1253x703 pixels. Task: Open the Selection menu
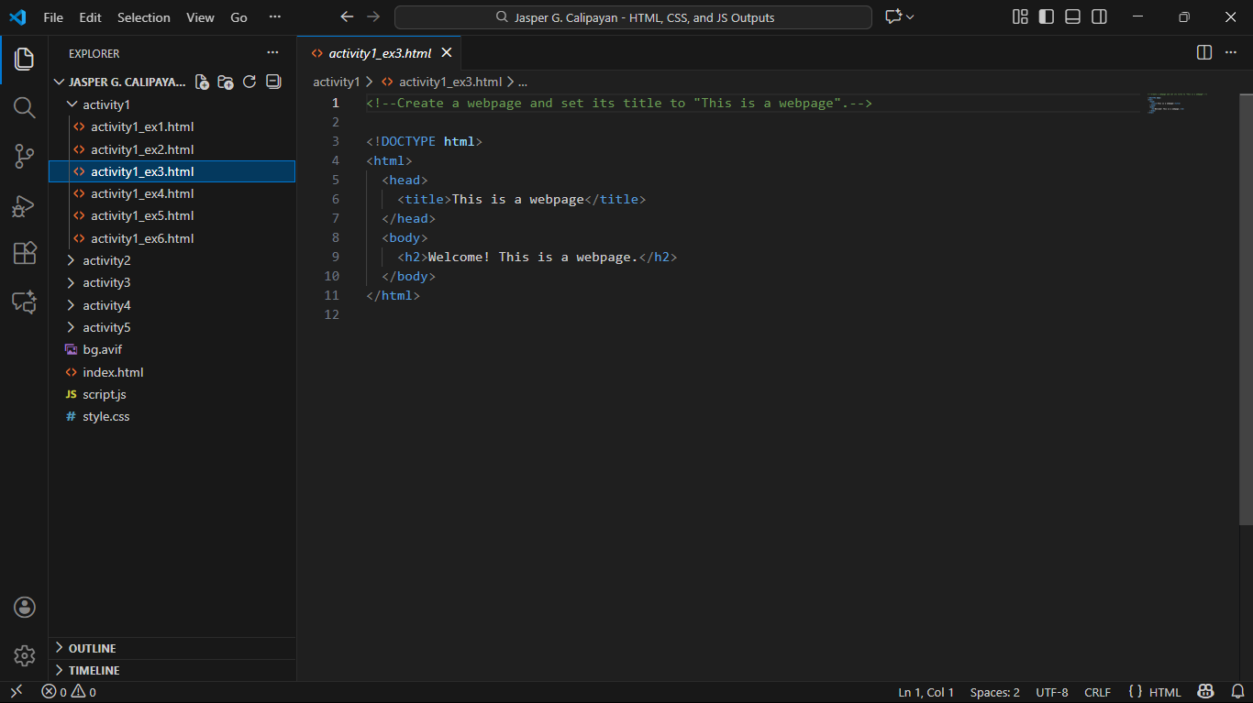144,17
